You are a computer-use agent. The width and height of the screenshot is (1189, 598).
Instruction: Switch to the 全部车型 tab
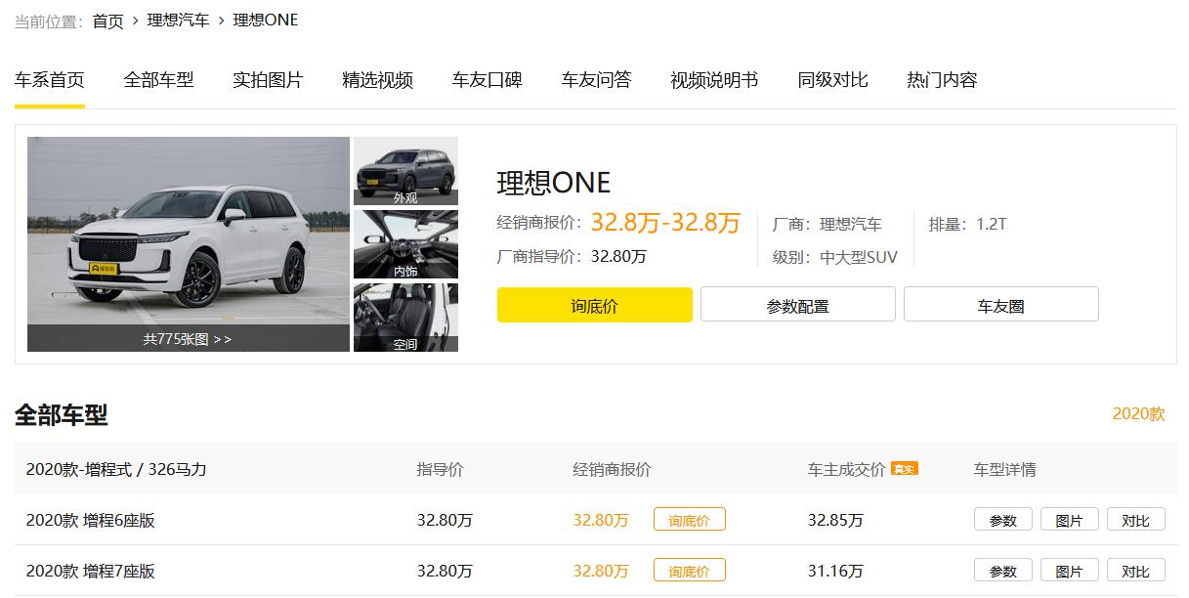coord(158,79)
